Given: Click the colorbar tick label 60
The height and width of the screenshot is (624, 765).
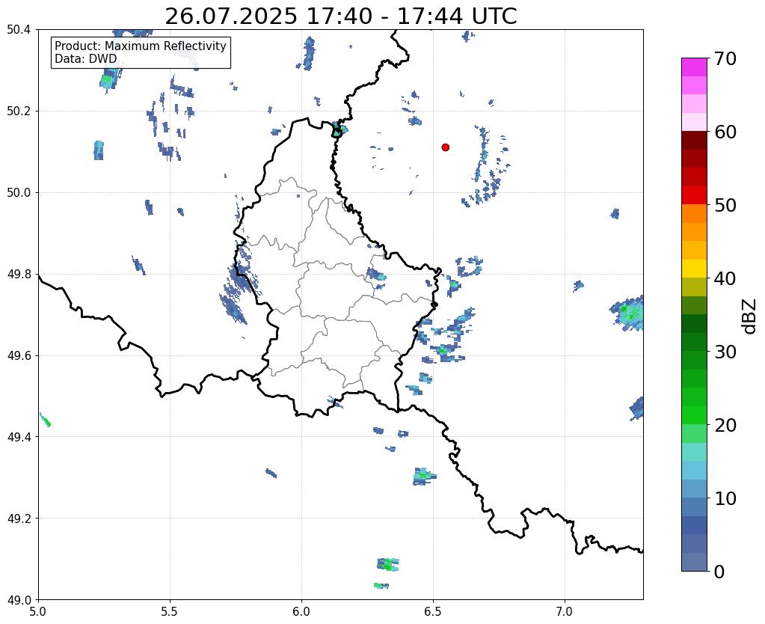Looking at the screenshot, I should click(x=725, y=132).
